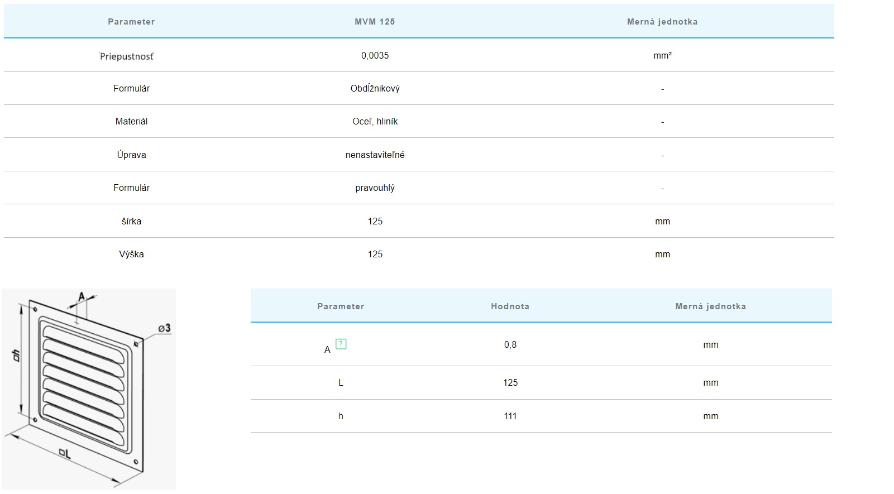Viewport: 894px width, 494px height.
Task: Click the Hodnota column header
Action: 510,306
